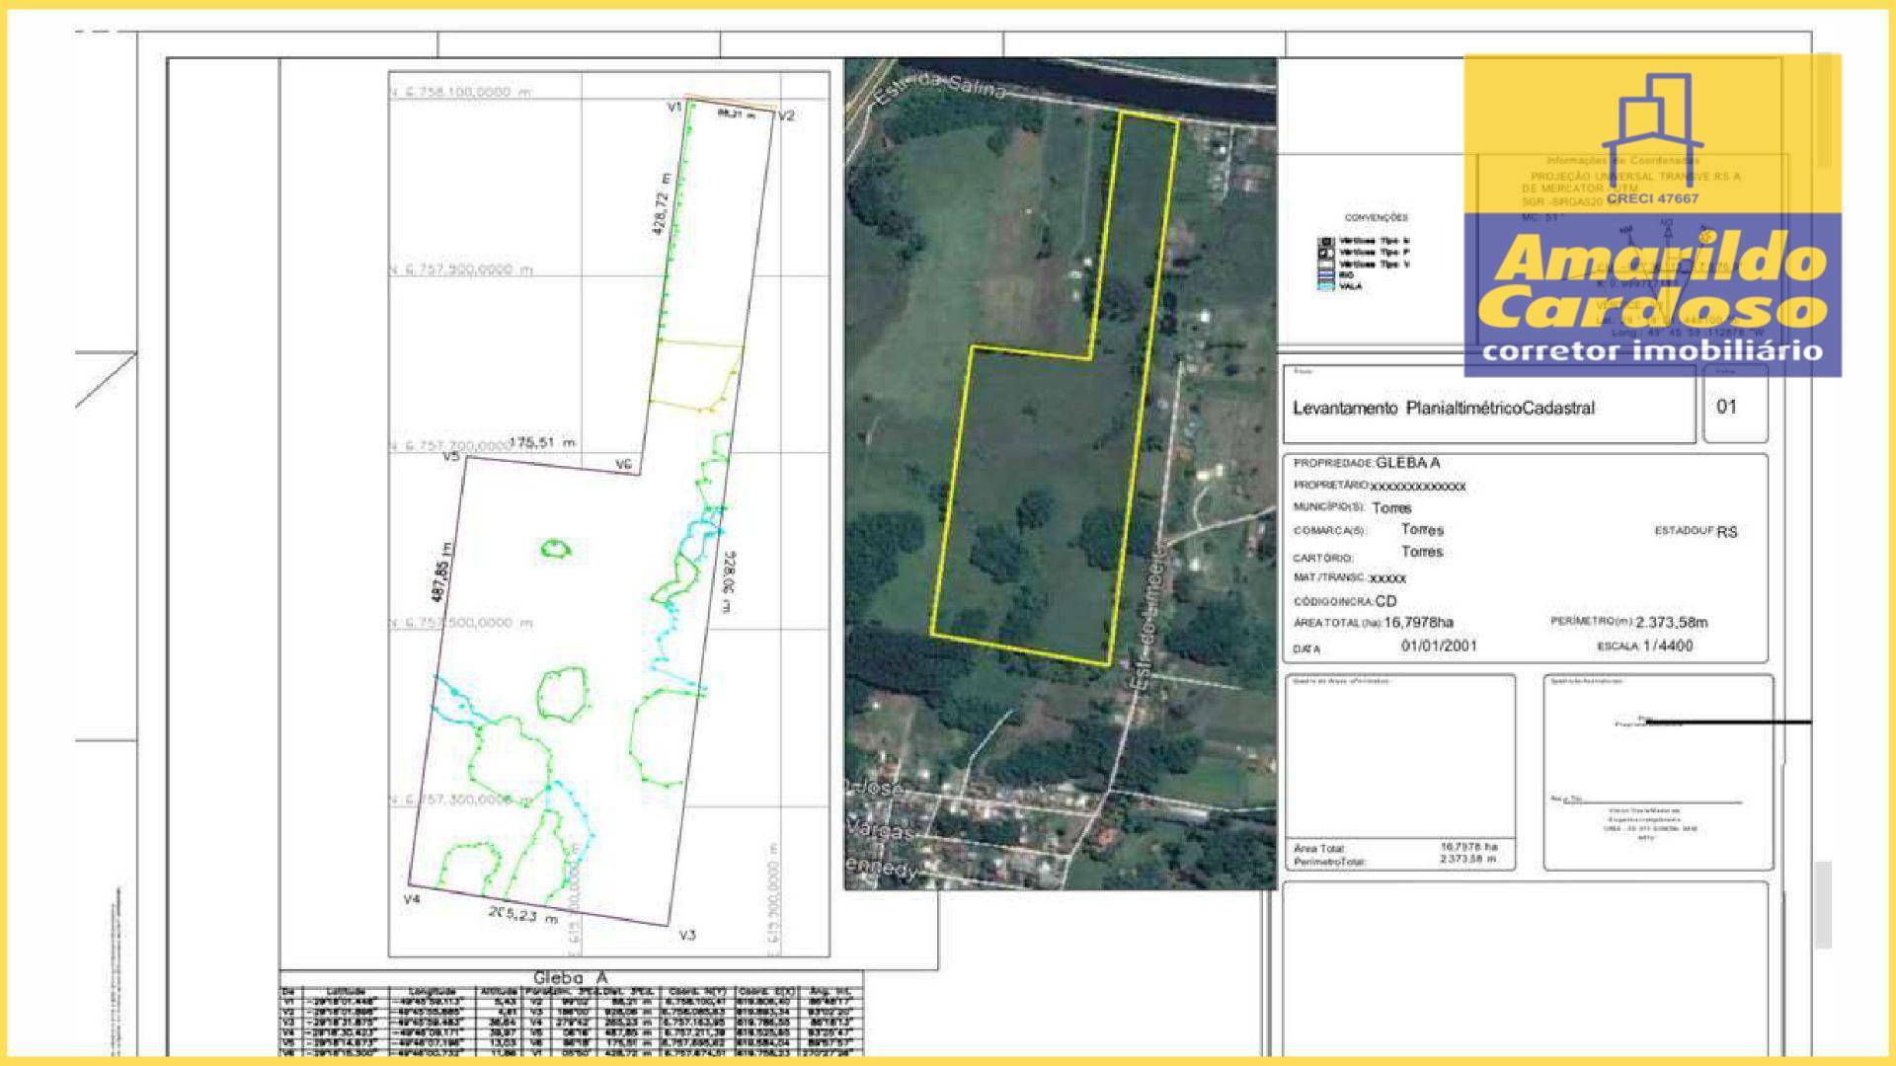Click the 'Vértices Tipo P' legend symbol

(x=1327, y=253)
